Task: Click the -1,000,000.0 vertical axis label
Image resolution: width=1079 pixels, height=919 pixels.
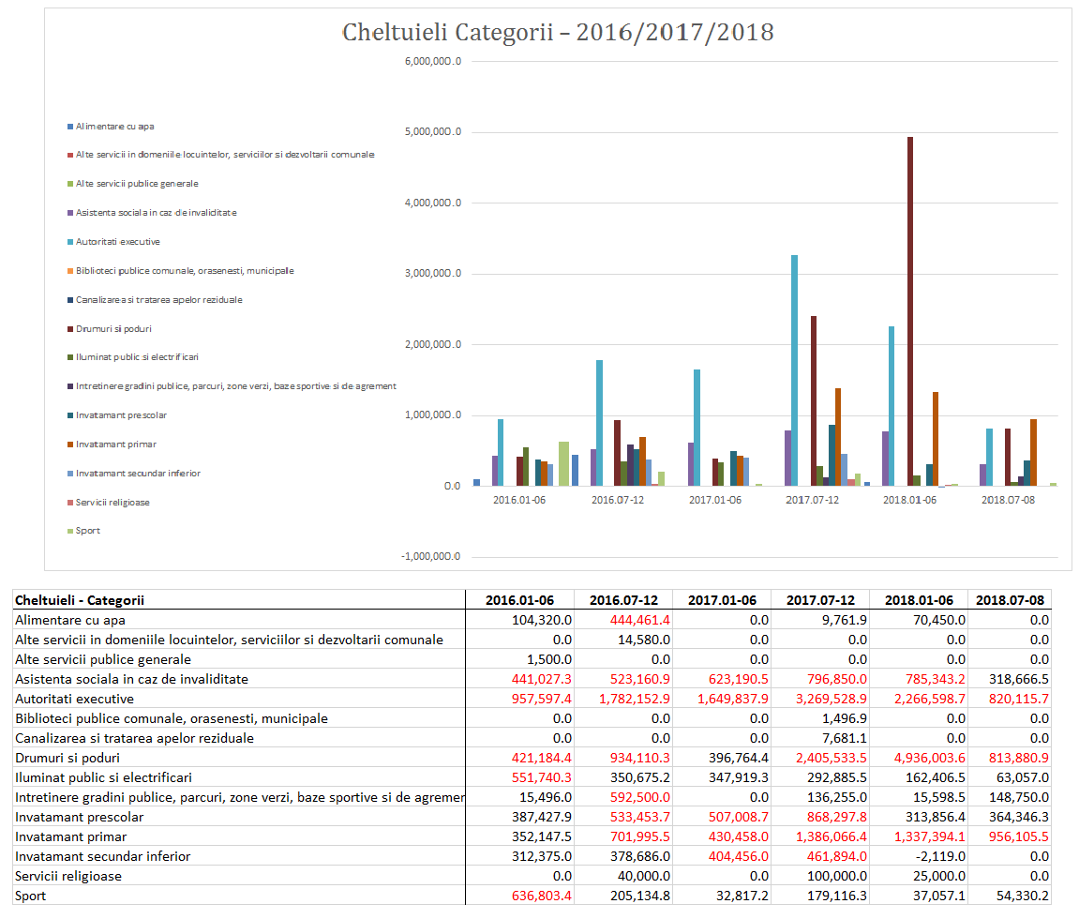Action: (431, 557)
